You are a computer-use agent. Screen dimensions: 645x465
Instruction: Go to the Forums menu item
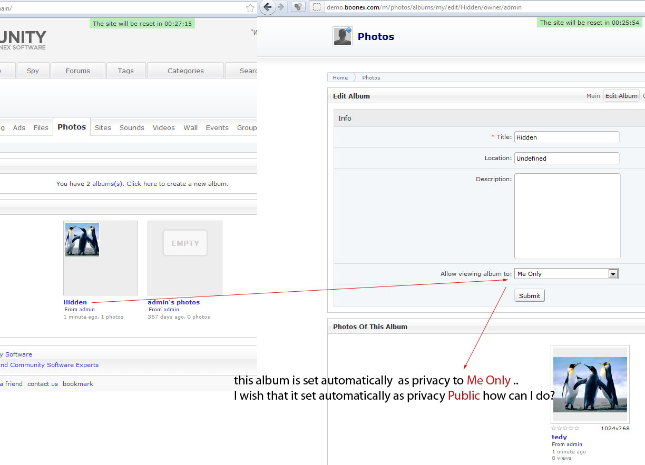(x=78, y=71)
